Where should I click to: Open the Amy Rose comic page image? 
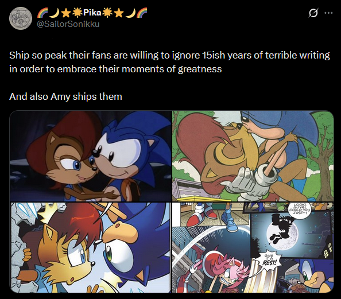pos(253,248)
